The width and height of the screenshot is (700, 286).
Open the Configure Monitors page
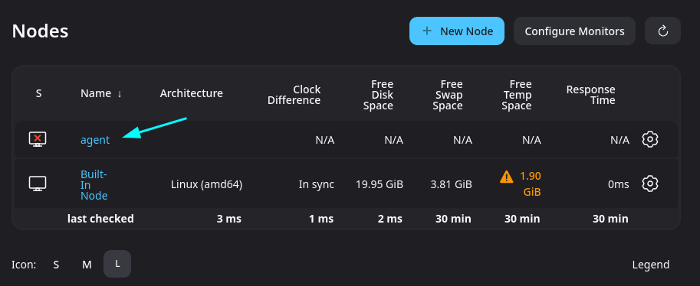(x=574, y=31)
